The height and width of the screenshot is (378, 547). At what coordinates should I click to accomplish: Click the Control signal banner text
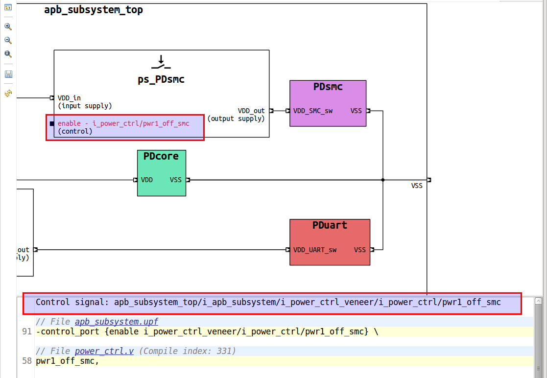tap(267, 302)
